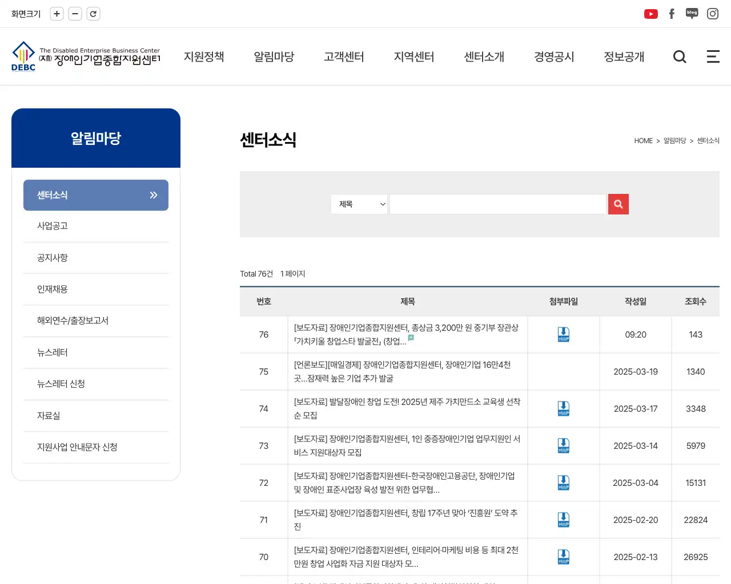Click the view count 15131 cell
Screen dimensions: 731x584
tap(696, 483)
